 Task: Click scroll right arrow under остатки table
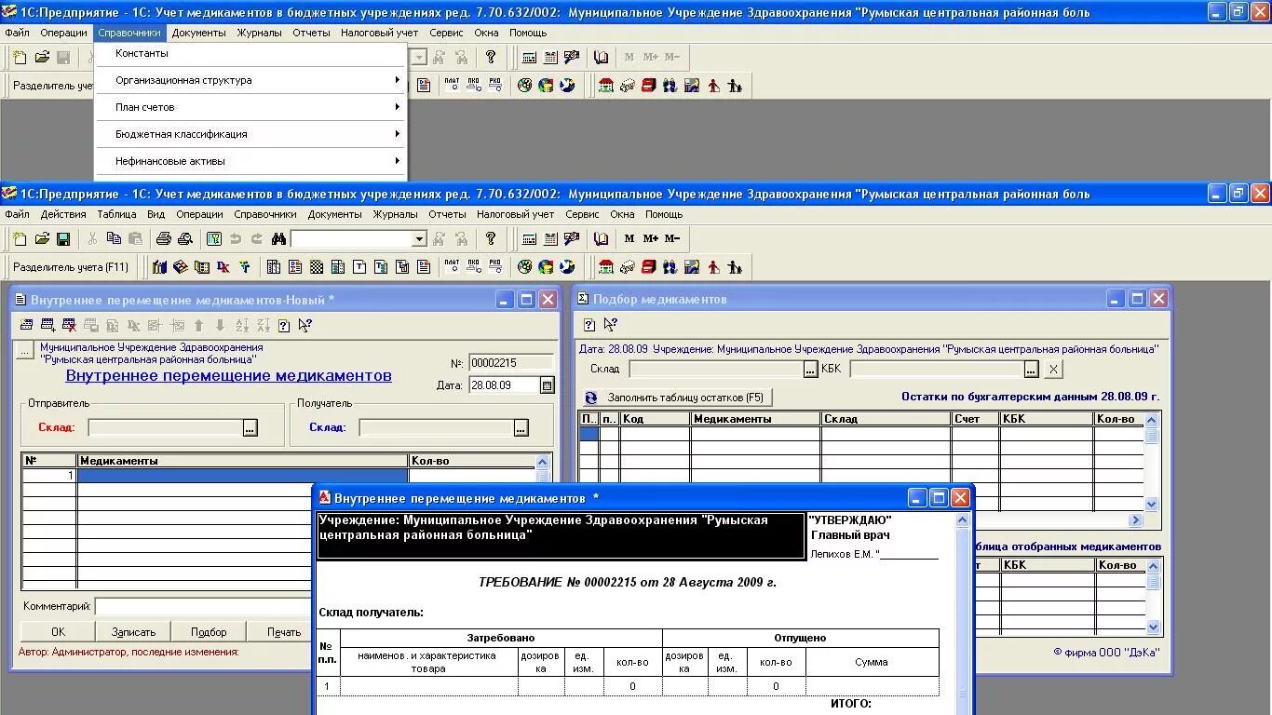1135,519
